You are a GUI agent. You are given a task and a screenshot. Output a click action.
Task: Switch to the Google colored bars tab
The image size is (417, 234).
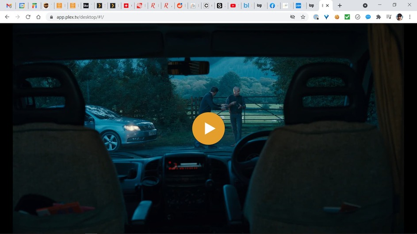point(34,6)
